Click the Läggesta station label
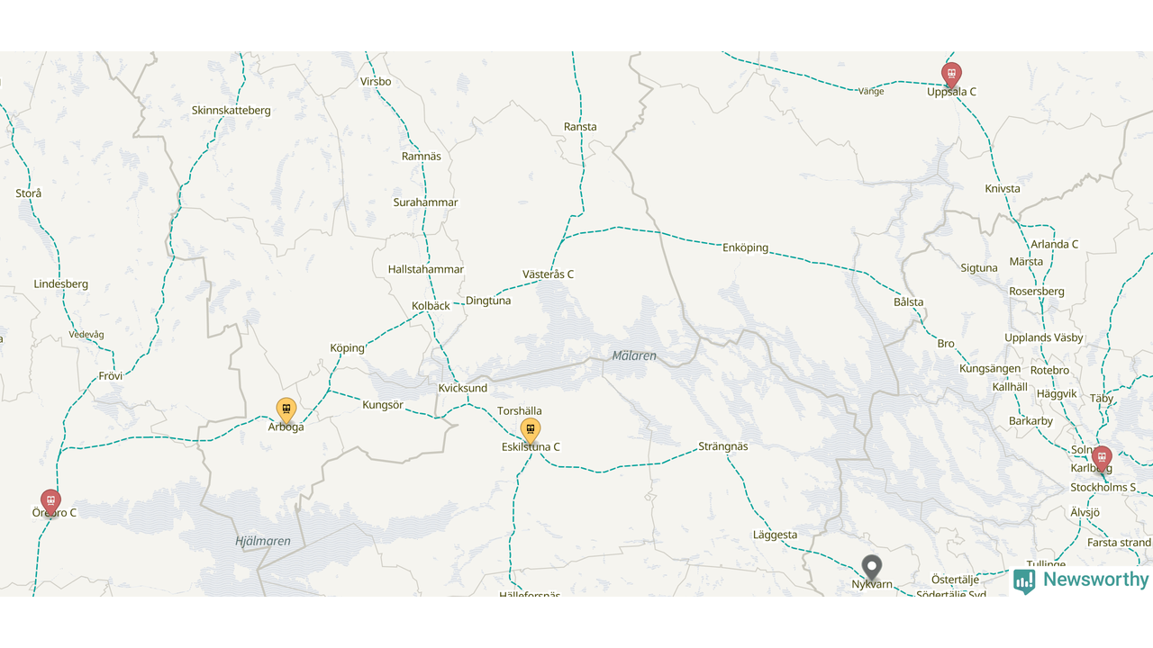 776,535
